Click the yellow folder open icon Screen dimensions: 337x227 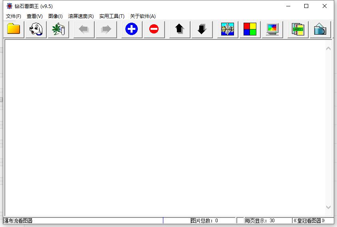coord(14,29)
